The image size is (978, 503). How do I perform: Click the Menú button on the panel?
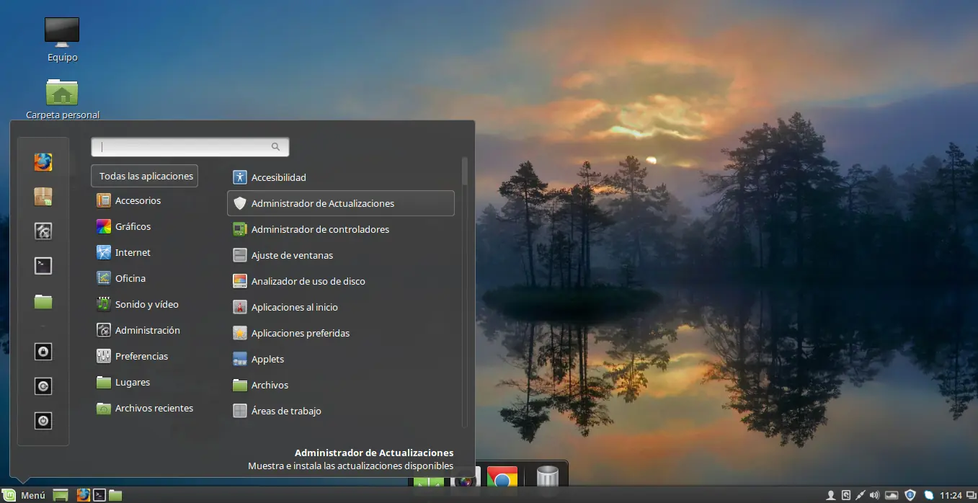click(x=25, y=495)
